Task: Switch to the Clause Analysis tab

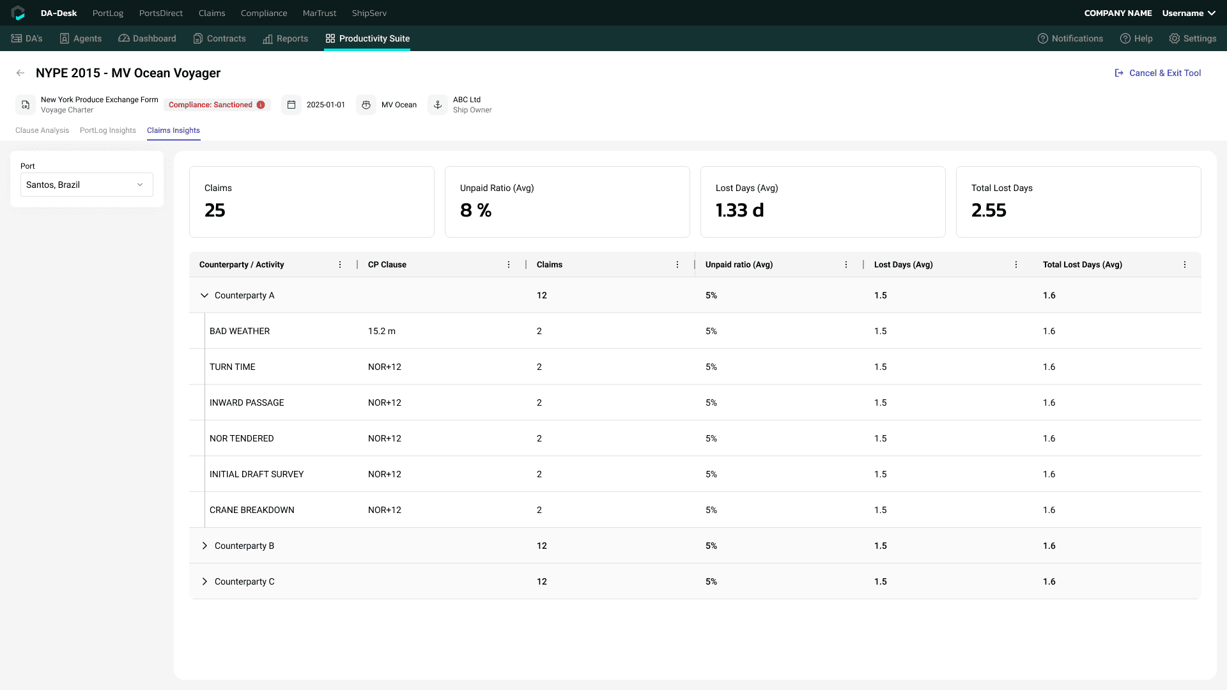Action: [x=42, y=130]
